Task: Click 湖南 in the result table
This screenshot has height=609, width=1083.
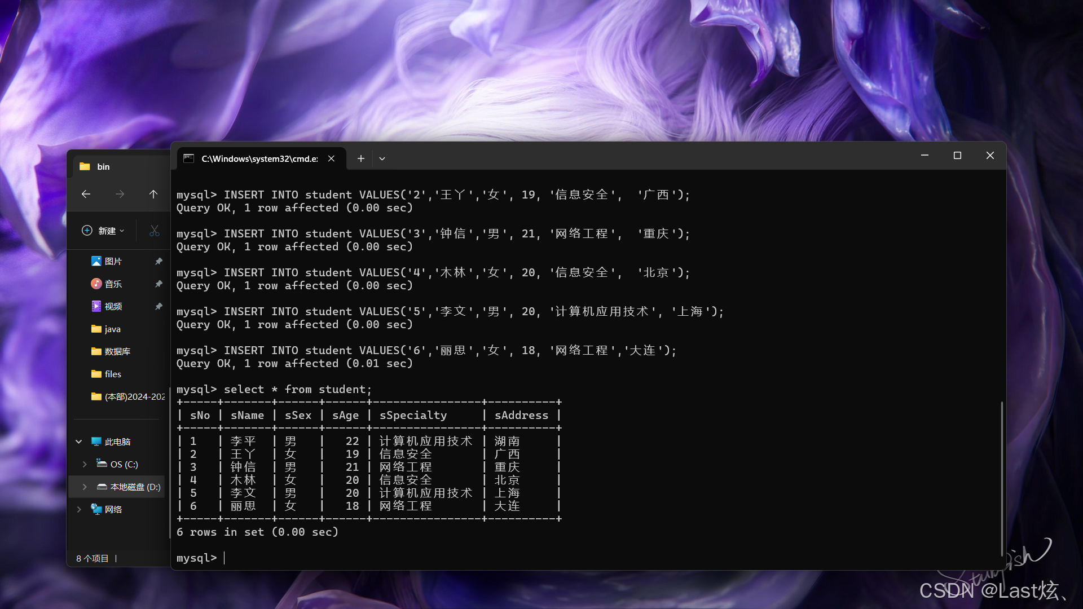Action: point(507,441)
